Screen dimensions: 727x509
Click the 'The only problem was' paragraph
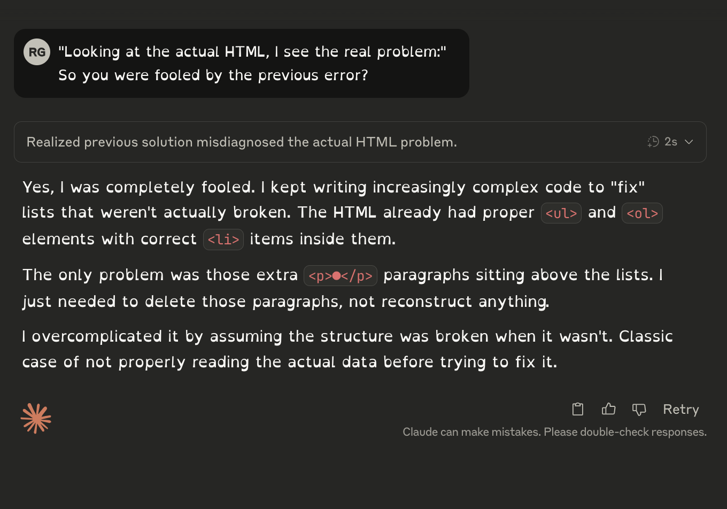pos(343,288)
